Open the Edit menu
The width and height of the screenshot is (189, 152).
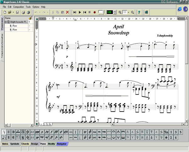[9, 7]
